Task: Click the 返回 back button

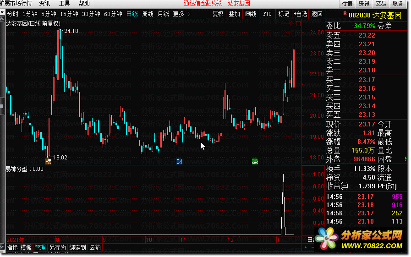Action: [x=317, y=14]
